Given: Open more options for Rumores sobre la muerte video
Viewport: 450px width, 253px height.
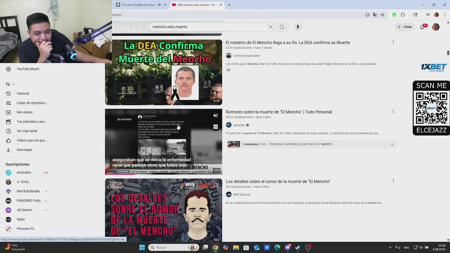Looking at the screenshot, I should click(x=393, y=111).
